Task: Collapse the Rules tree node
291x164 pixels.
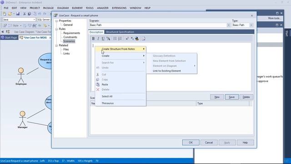Action: pos(56,29)
